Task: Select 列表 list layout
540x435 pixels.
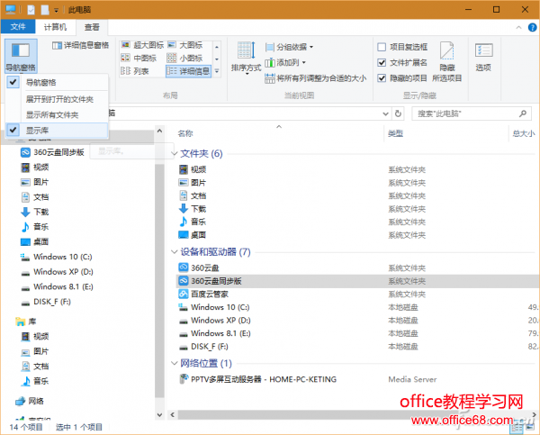Action: click(x=135, y=71)
